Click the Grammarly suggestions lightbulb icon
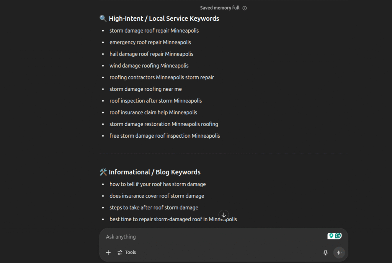The width and height of the screenshot is (392, 263). (331, 235)
